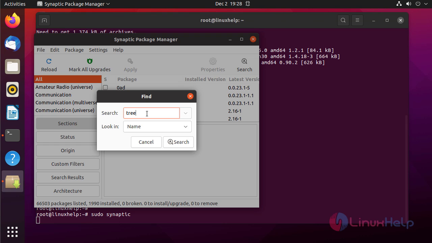Click the volume icon in the top bar
Image resolution: width=432 pixels, height=243 pixels.
click(x=409, y=4)
